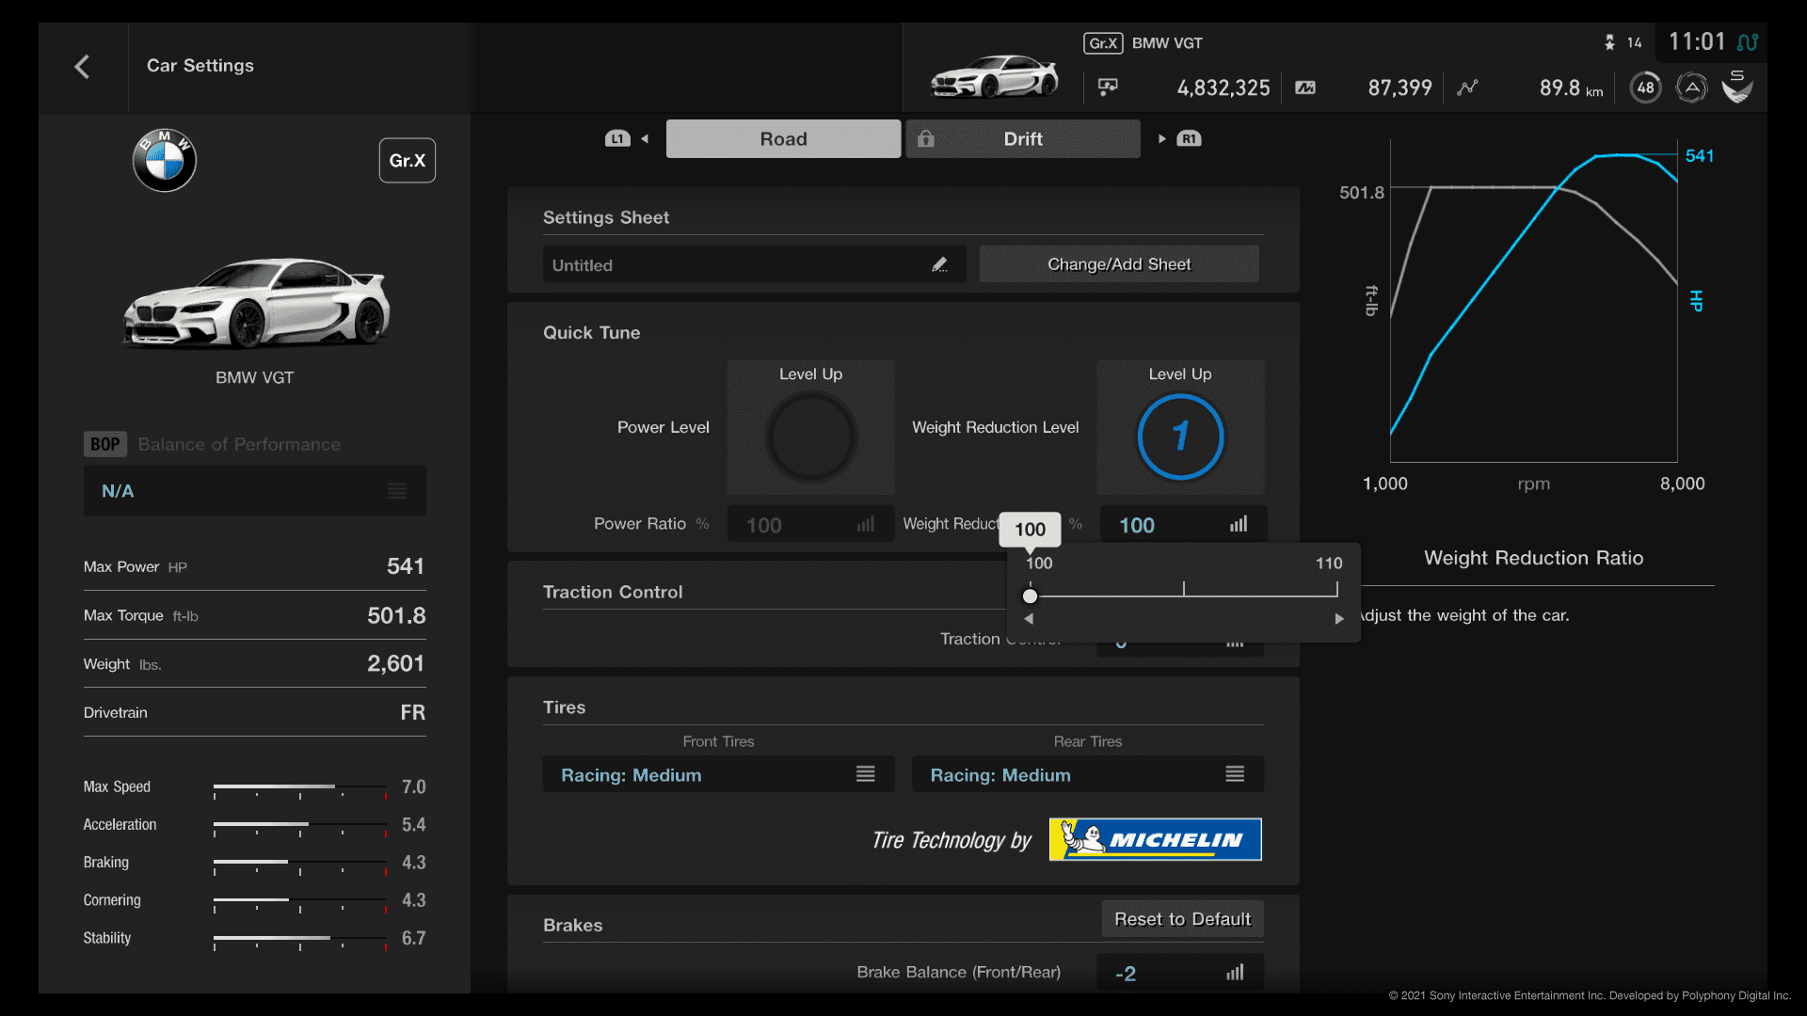This screenshot has height=1016, width=1807.
Task: Increase slider value with right arrow
Action: pos(1339,618)
